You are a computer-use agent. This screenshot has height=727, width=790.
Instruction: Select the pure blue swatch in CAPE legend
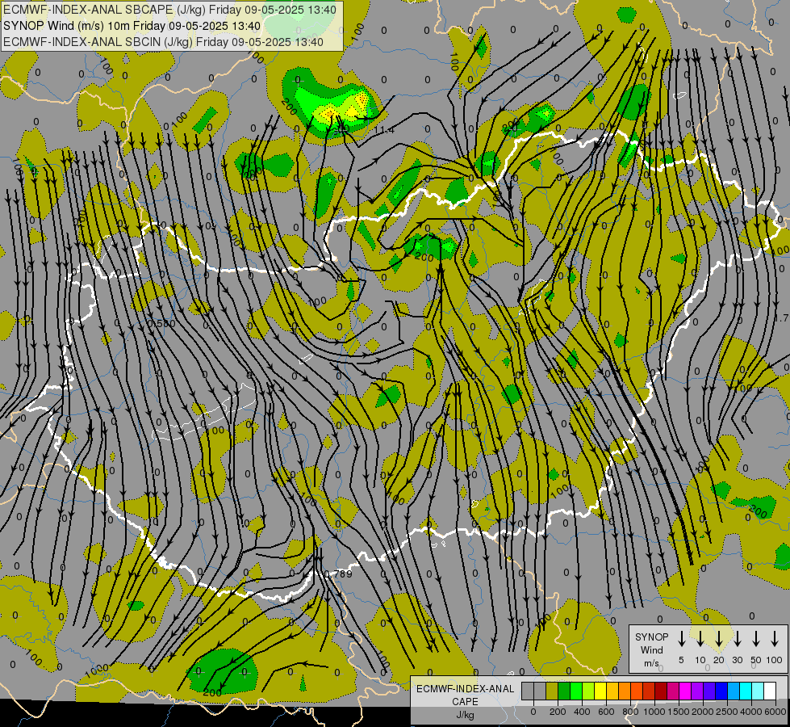(x=721, y=691)
